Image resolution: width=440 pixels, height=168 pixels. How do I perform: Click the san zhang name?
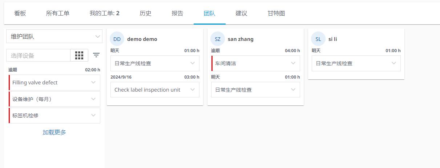tap(241, 39)
